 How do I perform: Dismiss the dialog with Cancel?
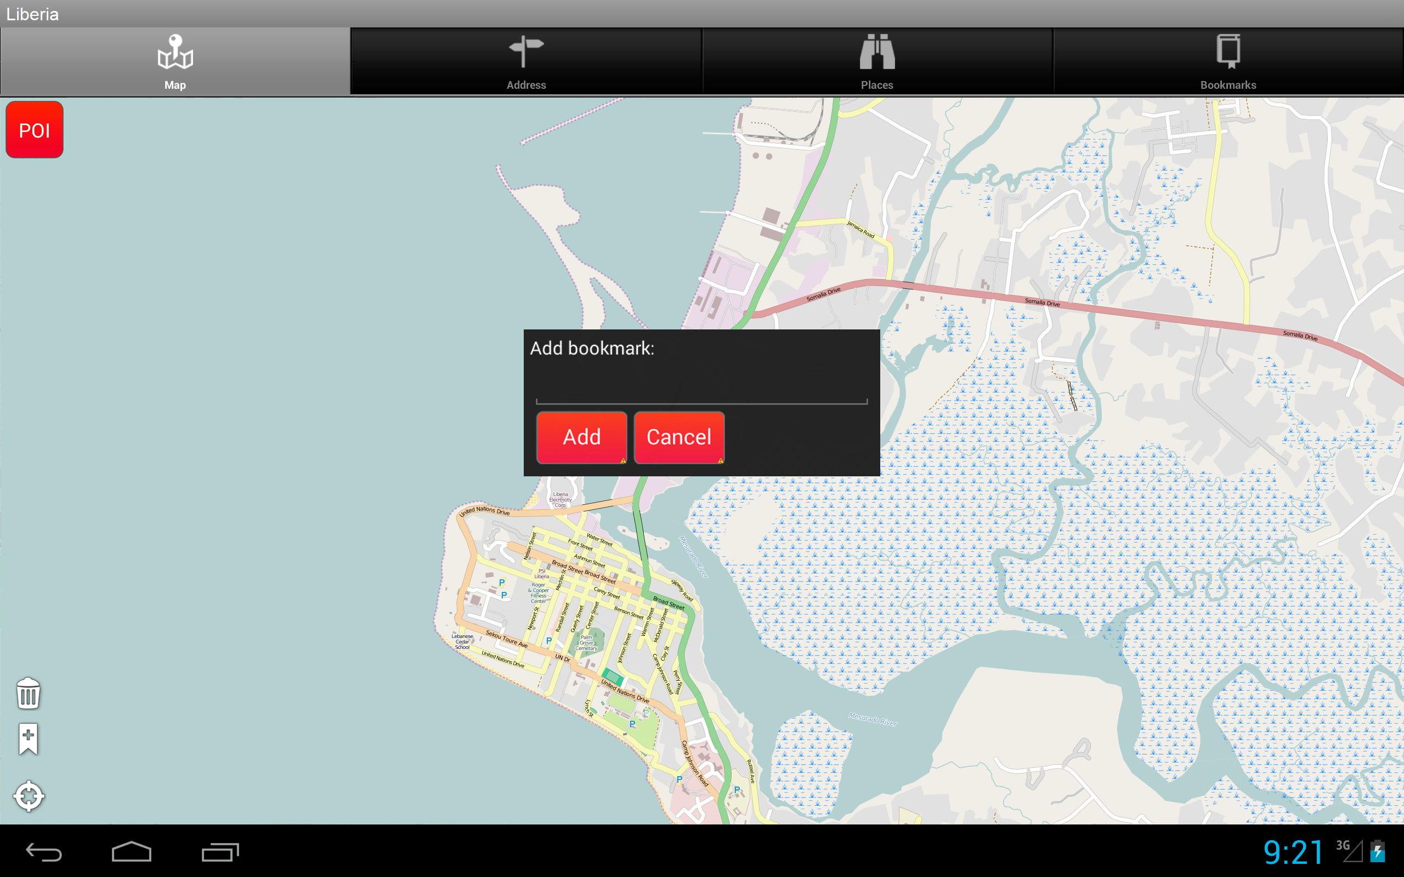[x=679, y=437]
